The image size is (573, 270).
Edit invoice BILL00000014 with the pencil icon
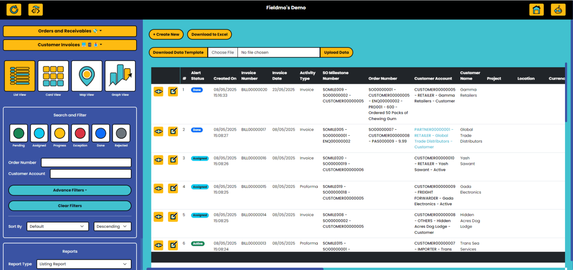(x=173, y=217)
